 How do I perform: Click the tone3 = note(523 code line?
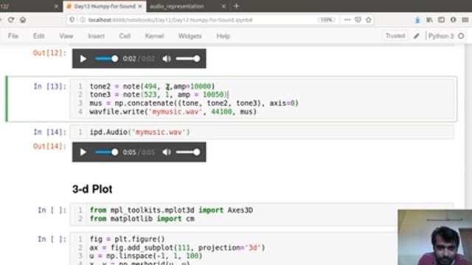pyautogui.click(x=159, y=95)
